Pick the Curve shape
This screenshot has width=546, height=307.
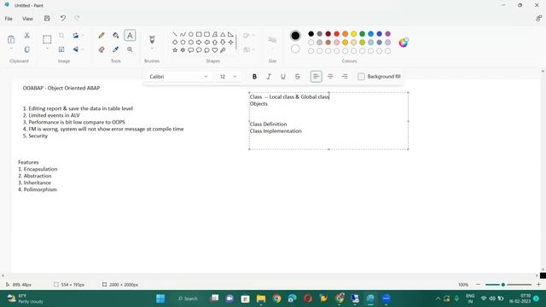click(183, 34)
